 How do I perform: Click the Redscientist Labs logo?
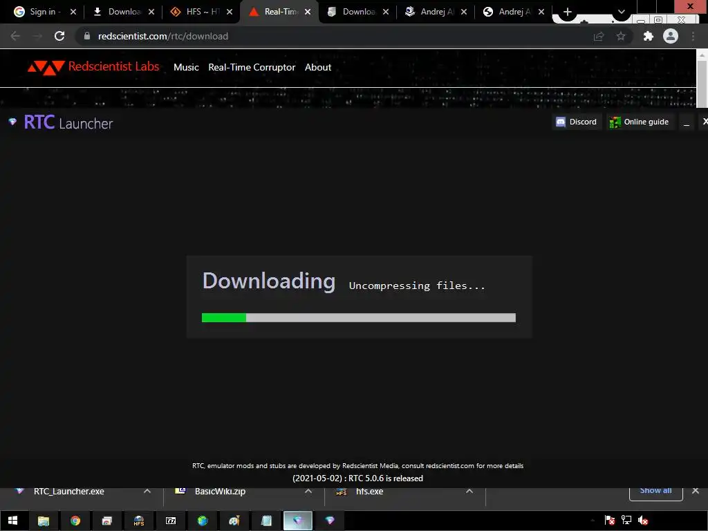point(93,67)
